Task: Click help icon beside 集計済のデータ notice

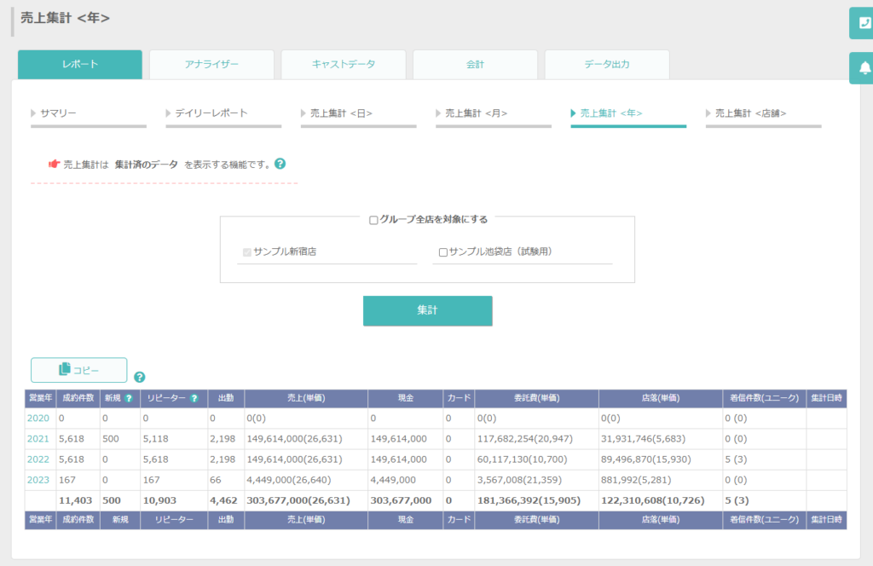Action: pos(280,164)
